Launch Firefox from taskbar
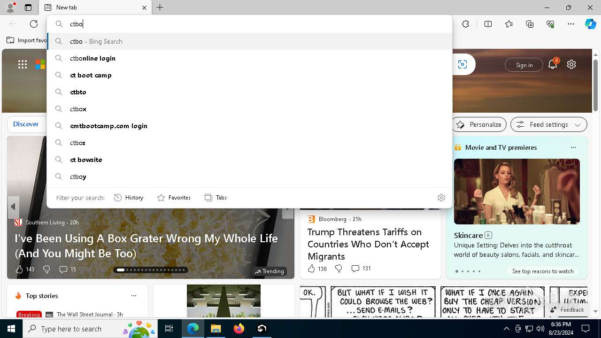601x338 pixels. point(239,329)
